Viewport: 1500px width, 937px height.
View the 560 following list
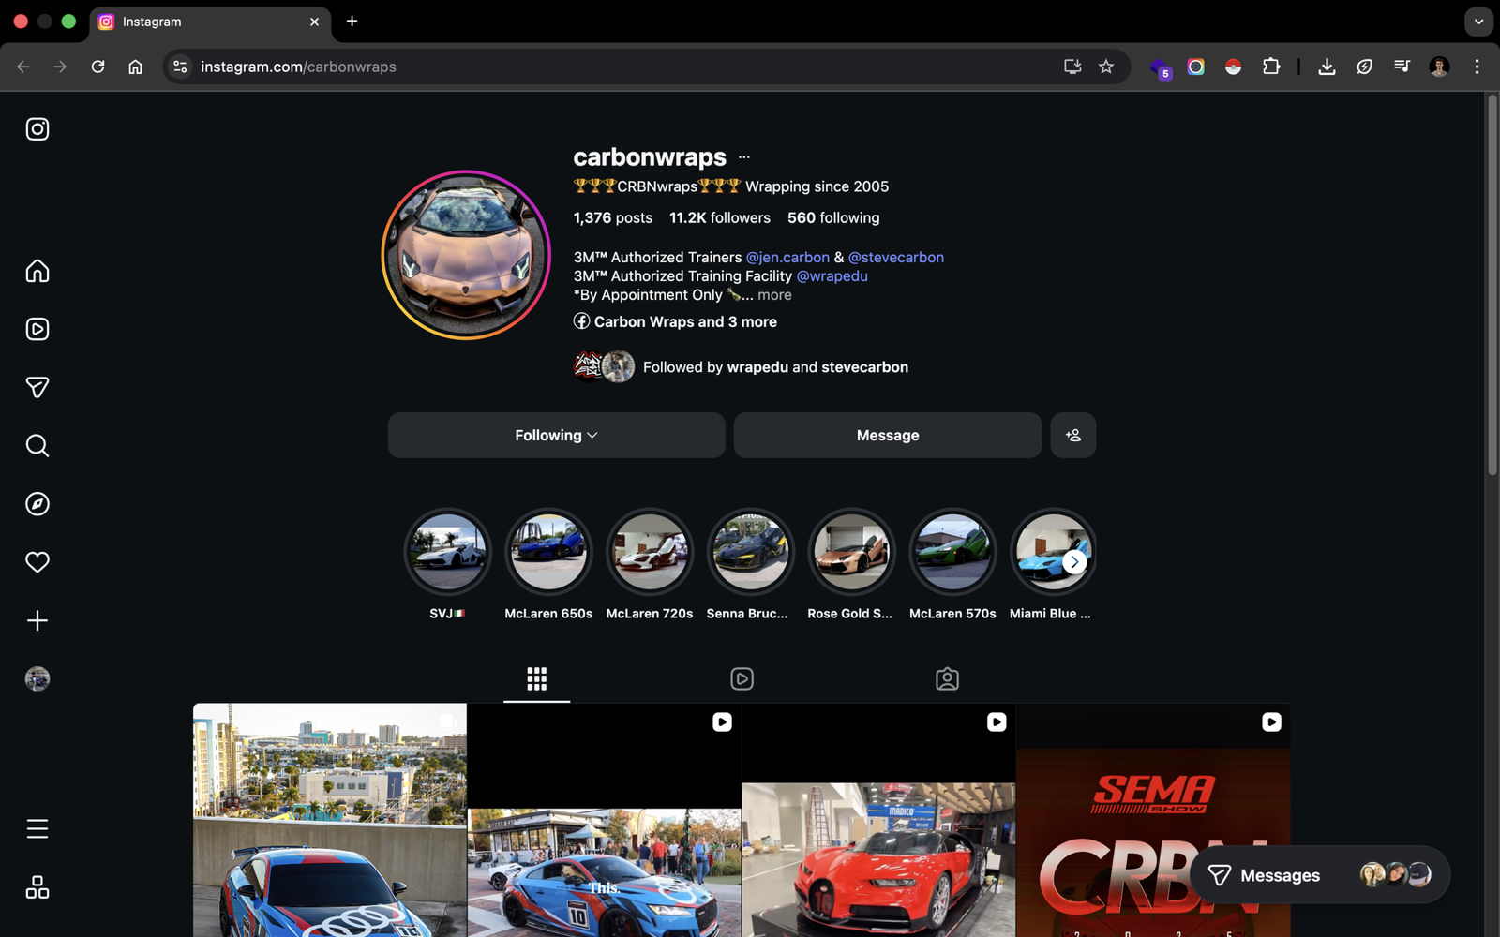tap(833, 217)
